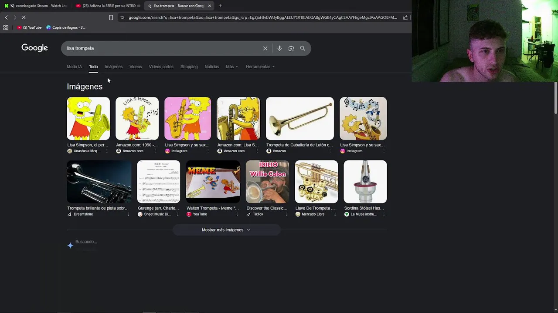Switch to 'Adivina la SERIE por su INTRO' tab
558x313 pixels.
pyautogui.click(x=107, y=6)
